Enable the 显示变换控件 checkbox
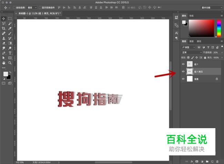Viewport: 224px width, 164px height. (x=40, y=8)
